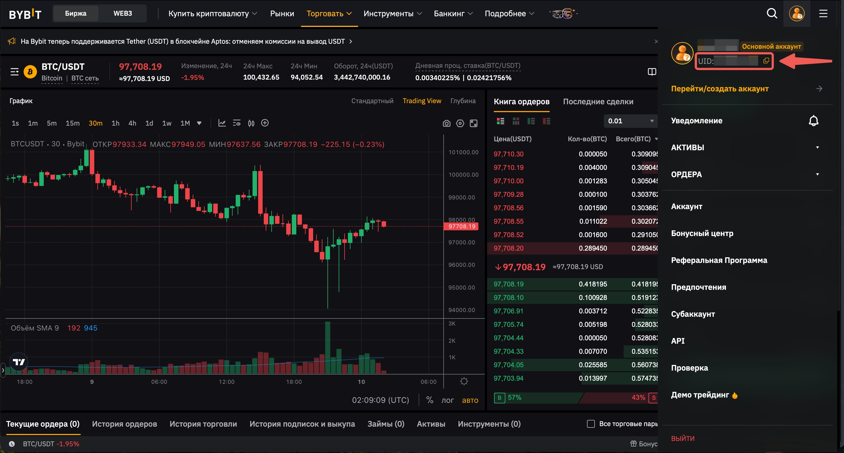
Task: Open the chart indicators icon
Action: click(x=222, y=123)
